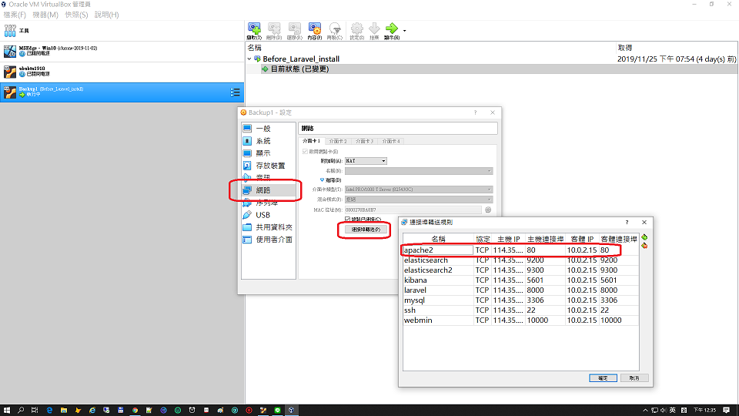The height and width of the screenshot is (416, 739).
Task: Open User Interface (使用者介面) settings category
Action: click(269, 239)
